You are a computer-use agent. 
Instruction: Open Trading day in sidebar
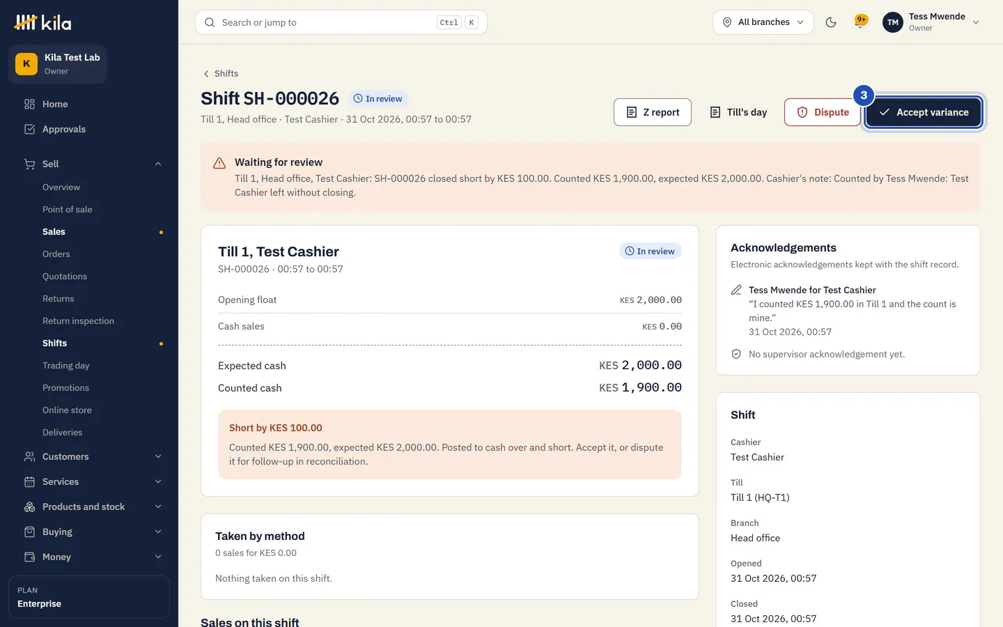(x=65, y=365)
